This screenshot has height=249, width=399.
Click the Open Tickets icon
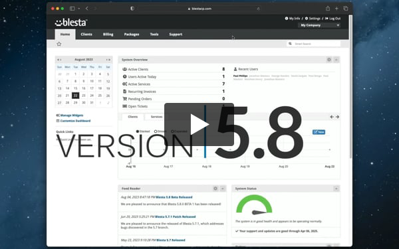[125, 106]
